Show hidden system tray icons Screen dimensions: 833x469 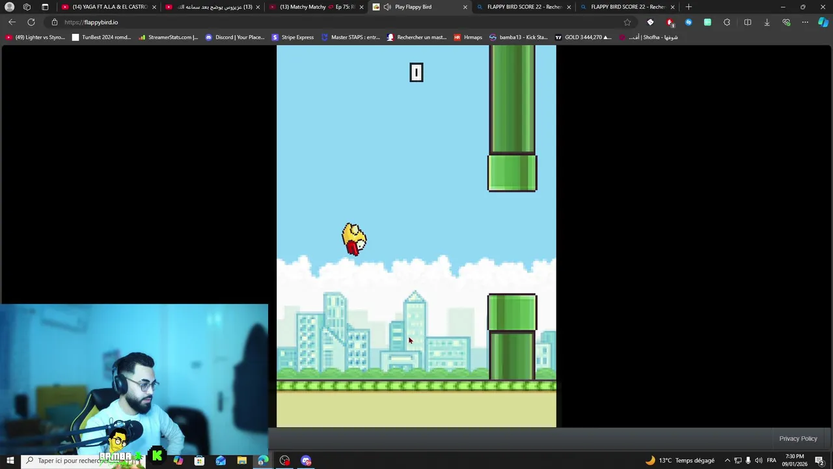728,461
